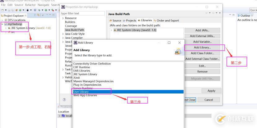Screen dimensions: 257x128
Task: Expand JRE System Library in build path list
Action: pyautogui.click(x=111, y=30)
